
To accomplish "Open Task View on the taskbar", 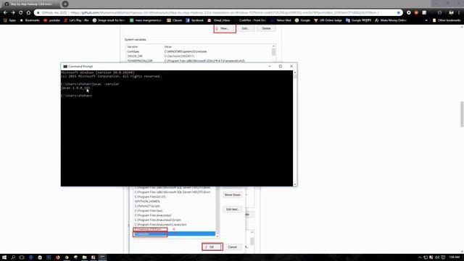I will [22, 257].
